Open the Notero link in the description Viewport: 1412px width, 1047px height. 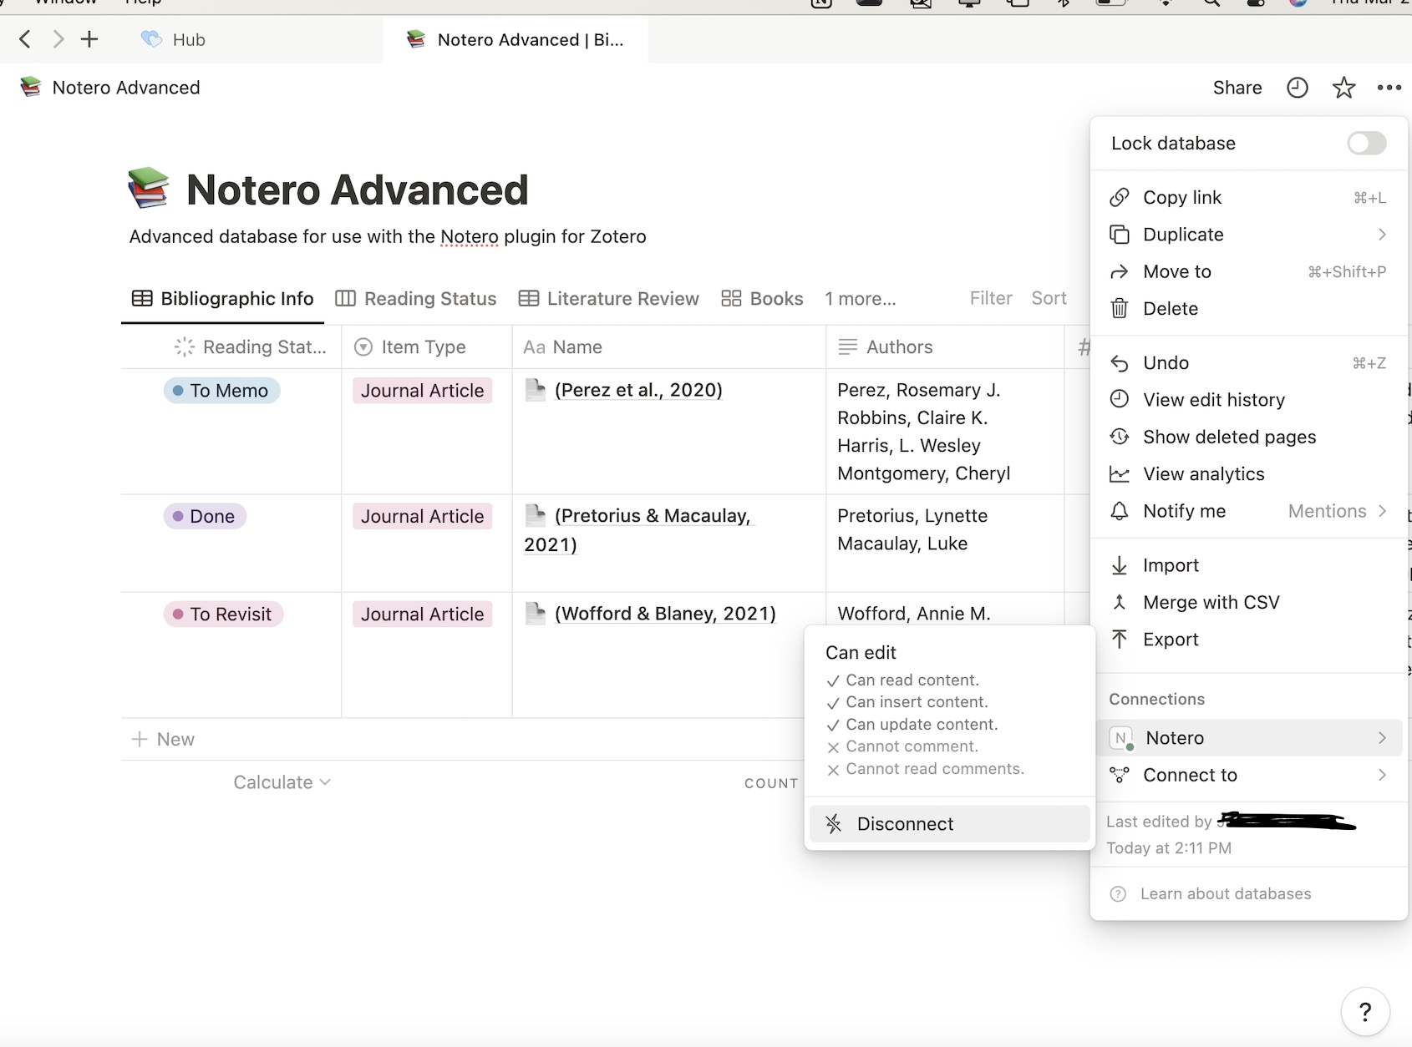pos(470,237)
